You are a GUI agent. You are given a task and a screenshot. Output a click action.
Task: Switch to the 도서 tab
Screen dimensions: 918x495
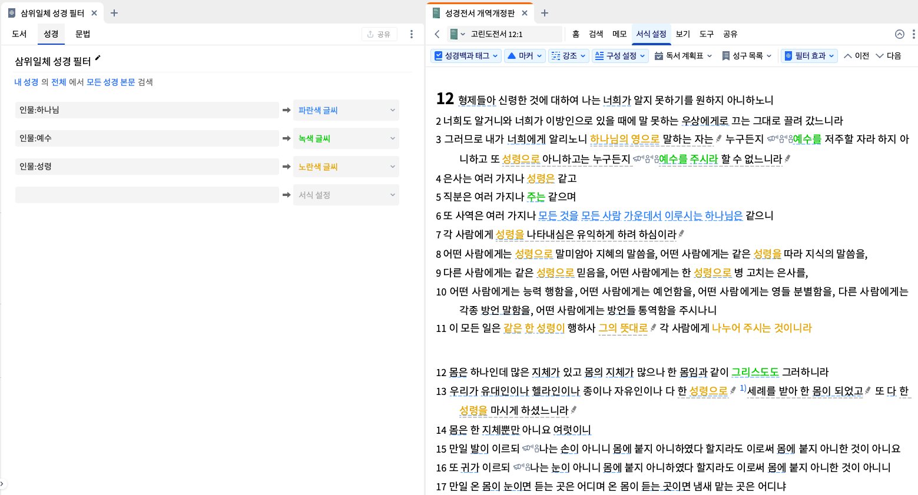pyautogui.click(x=19, y=34)
